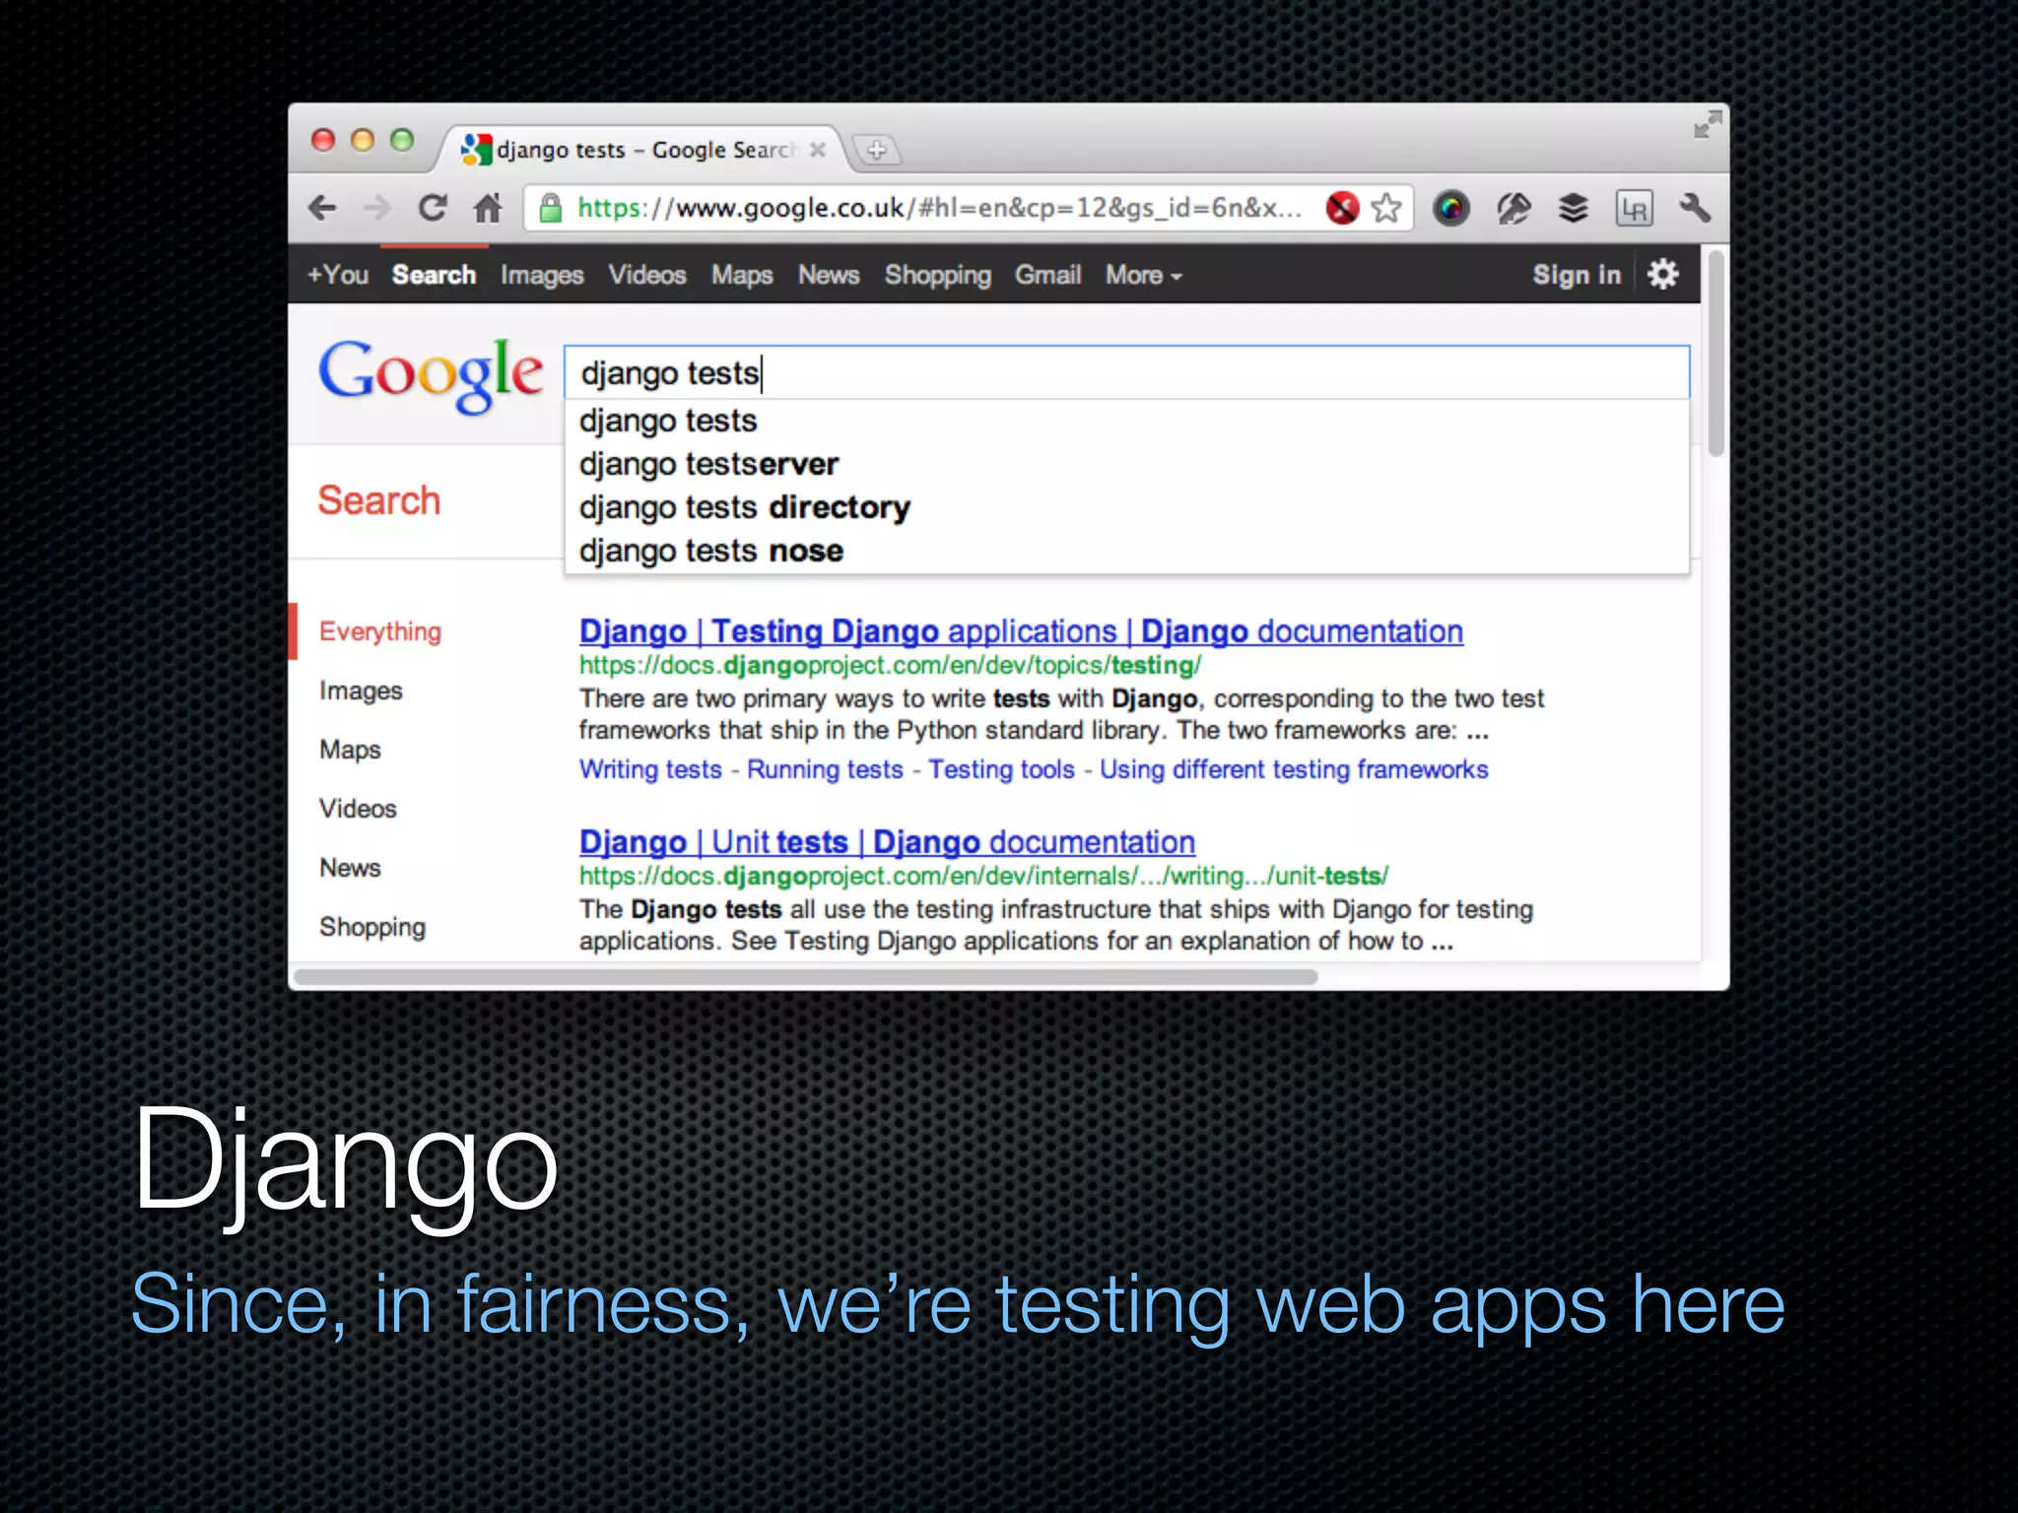Open the browser home page icon
Viewport: 2018px width, 1513px height.
tap(488, 208)
